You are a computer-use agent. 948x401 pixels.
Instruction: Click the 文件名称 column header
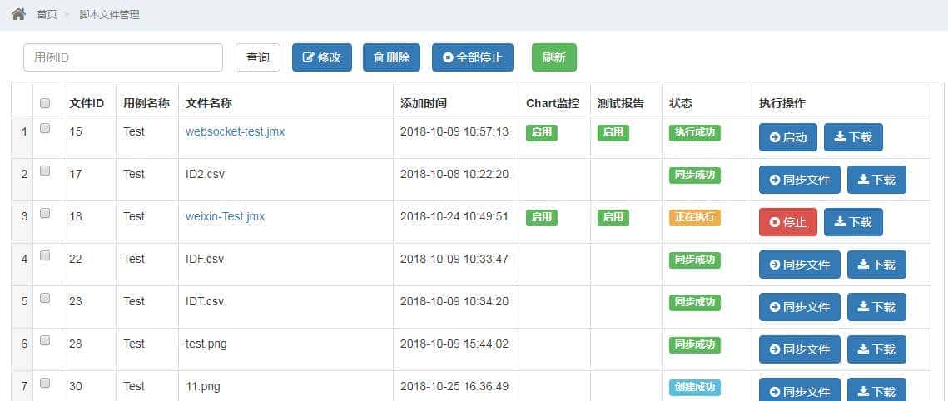pos(209,103)
